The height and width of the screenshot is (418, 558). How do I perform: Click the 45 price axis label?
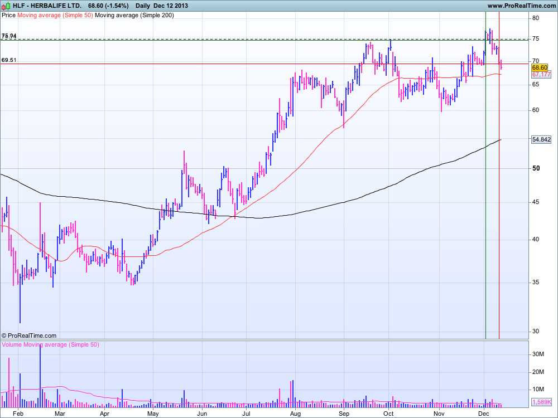536,202
